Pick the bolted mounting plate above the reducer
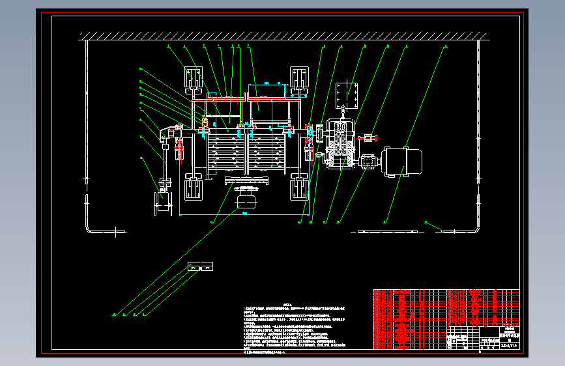This screenshot has height=366, width=565. click(347, 96)
